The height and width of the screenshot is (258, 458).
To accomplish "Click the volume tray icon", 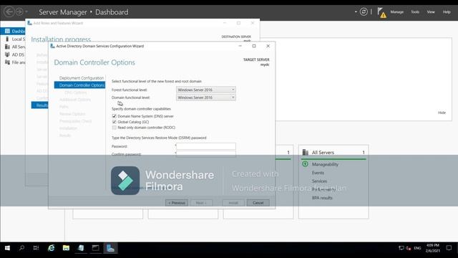I will point(409,248).
